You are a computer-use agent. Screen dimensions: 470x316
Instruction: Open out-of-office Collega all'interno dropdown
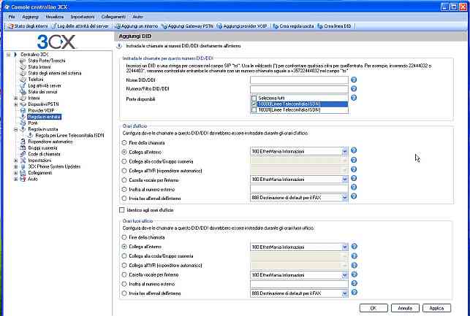pyautogui.click(x=345, y=247)
